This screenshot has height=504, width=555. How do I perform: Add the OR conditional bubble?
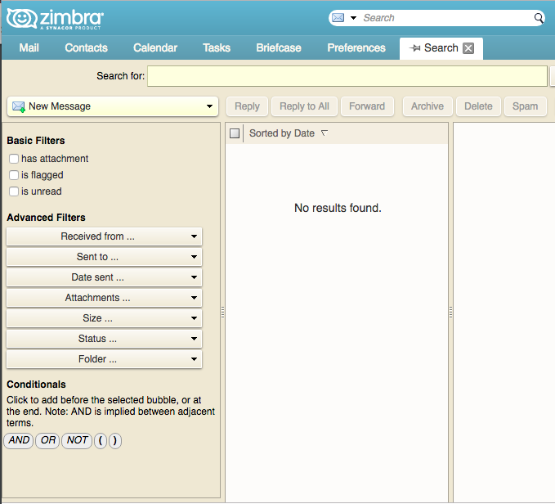click(47, 441)
